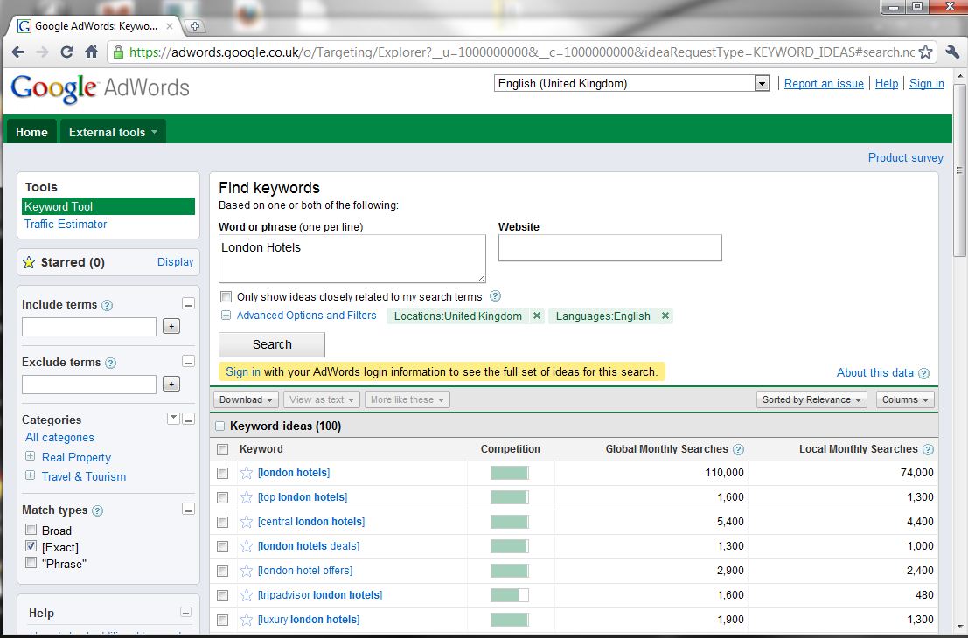Viewport: 968px width, 638px height.
Task: Open the Home tab
Action: click(31, 132)
